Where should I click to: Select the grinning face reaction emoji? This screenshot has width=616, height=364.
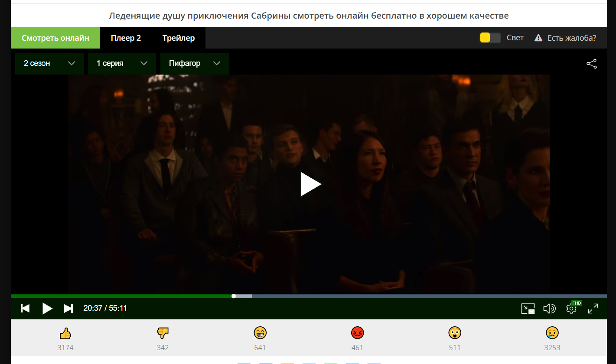click(x=260, y=333)
